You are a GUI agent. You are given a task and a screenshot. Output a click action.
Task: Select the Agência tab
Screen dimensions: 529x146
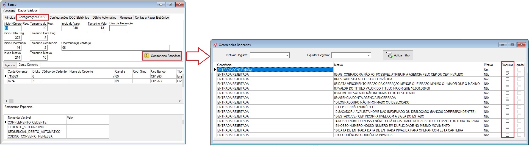click(x=10, y=65)
